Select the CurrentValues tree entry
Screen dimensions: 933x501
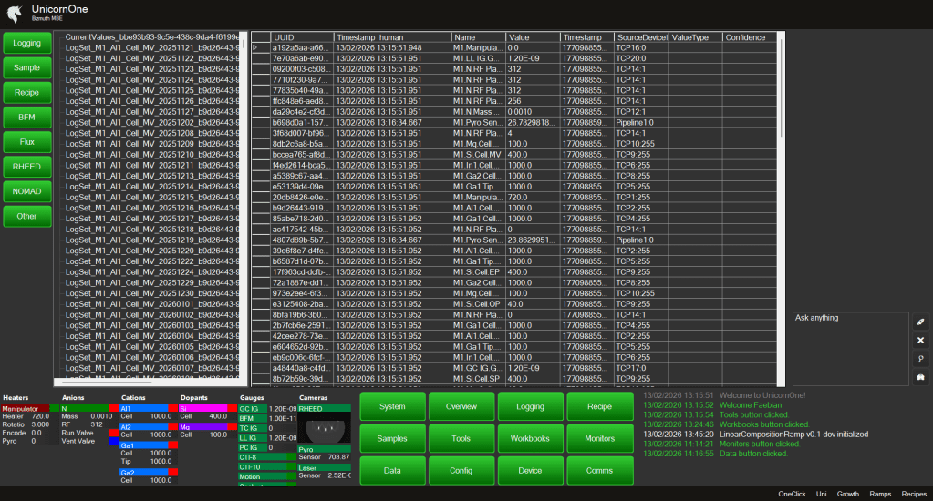point(150,37)
